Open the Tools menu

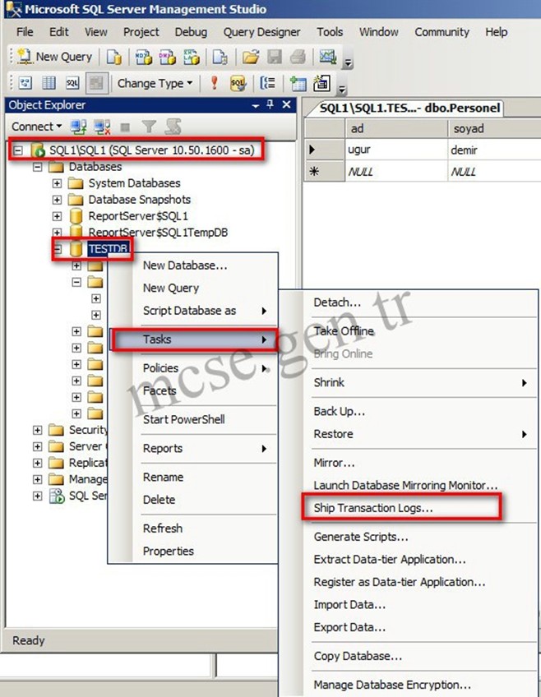(330, 32)
